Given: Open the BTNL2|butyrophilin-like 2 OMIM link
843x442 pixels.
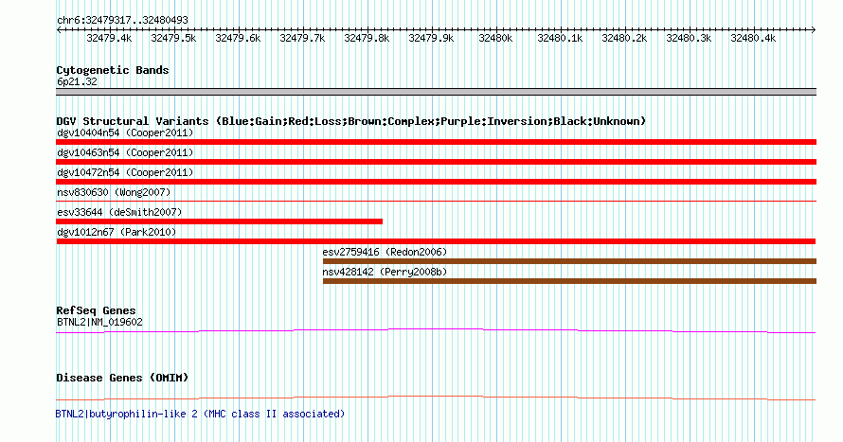Looking at the screenshot, I should click(200, 414).
